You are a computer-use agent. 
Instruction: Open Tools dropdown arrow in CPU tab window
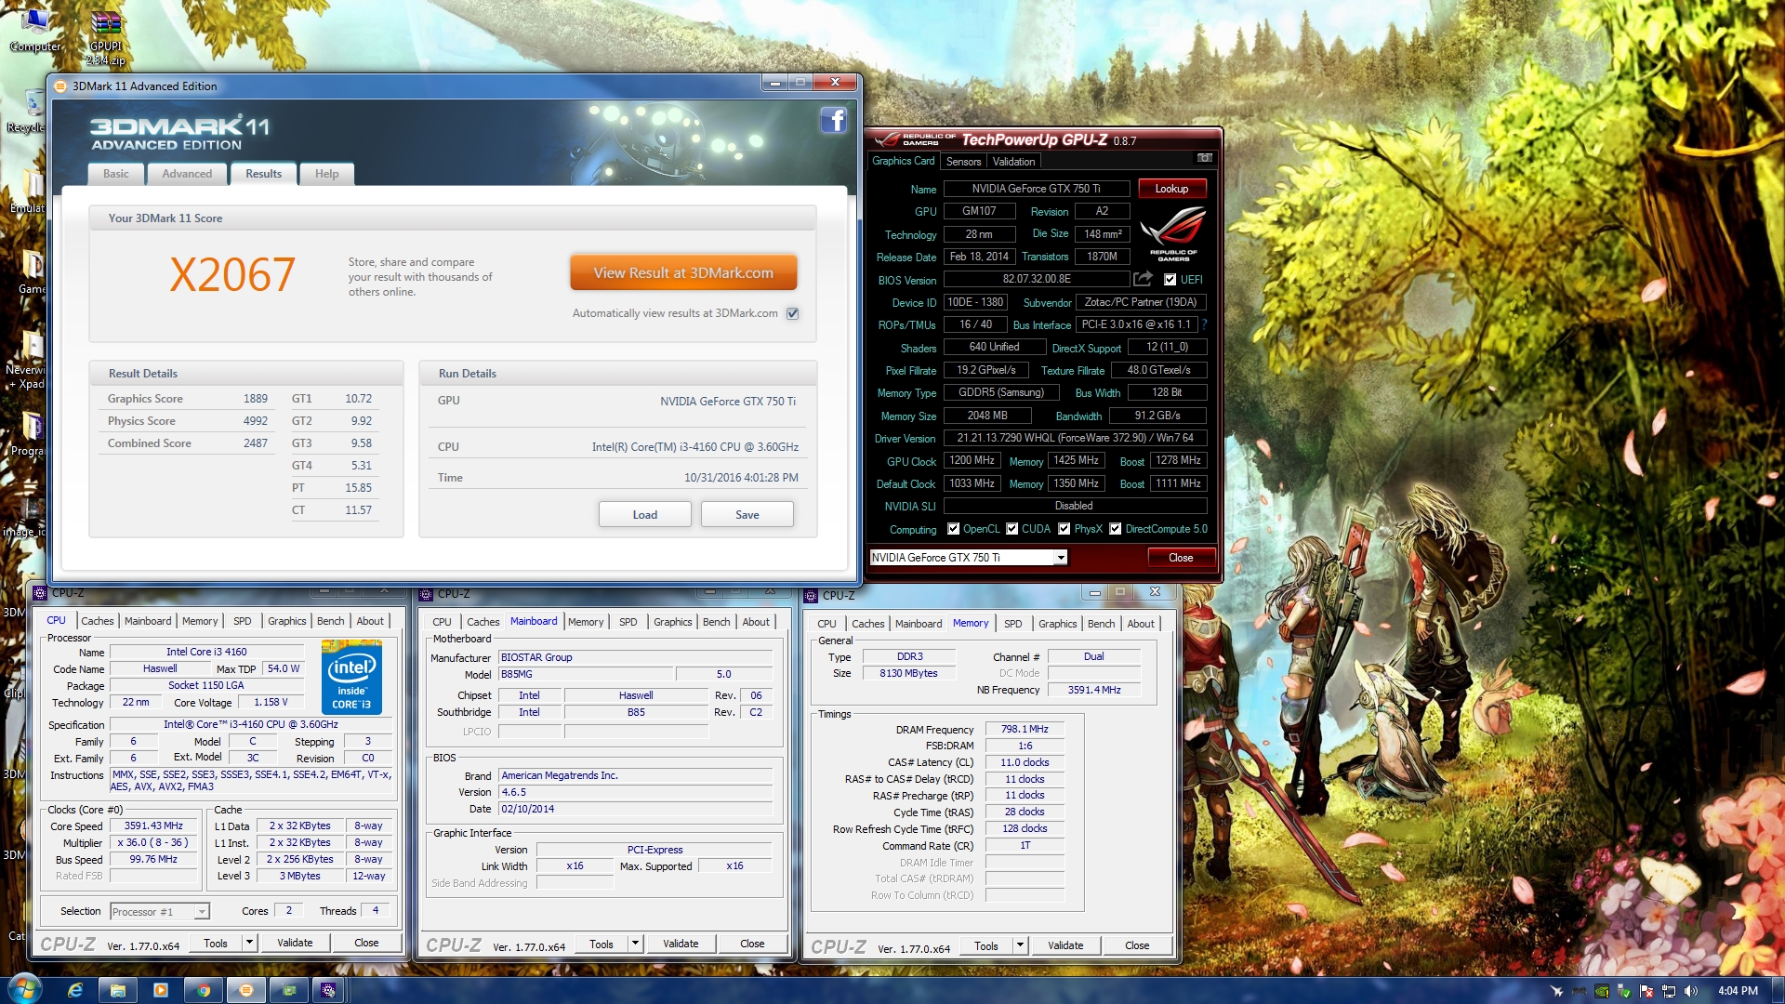(248, 943)
